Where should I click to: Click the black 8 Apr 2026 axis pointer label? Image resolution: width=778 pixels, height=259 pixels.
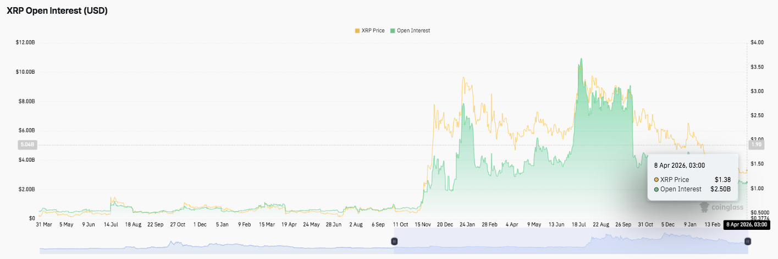click(747, 224)
